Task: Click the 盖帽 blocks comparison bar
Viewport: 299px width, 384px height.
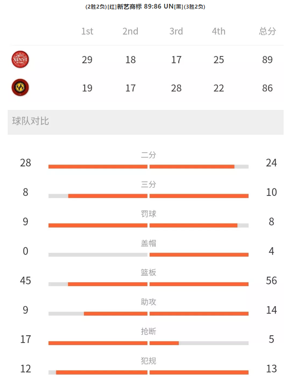Action: [148, 255]
